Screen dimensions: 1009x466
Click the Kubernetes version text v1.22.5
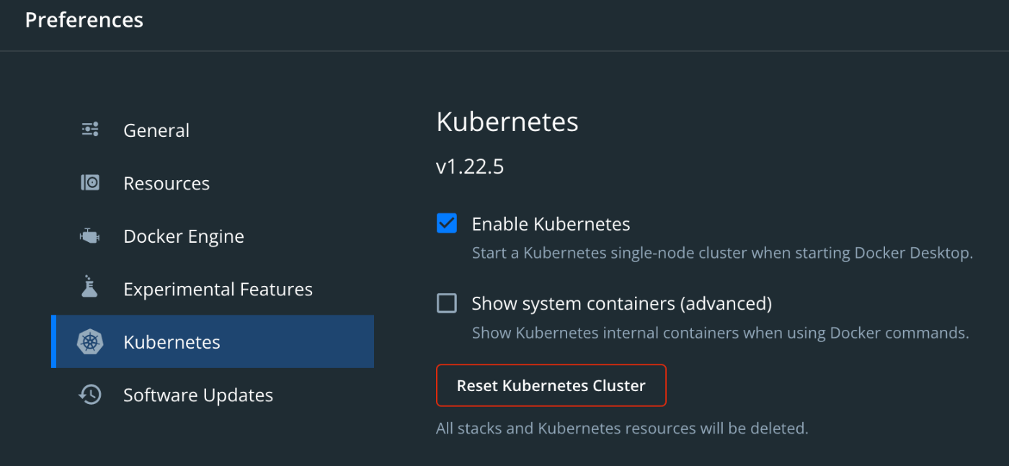(470, 167)
